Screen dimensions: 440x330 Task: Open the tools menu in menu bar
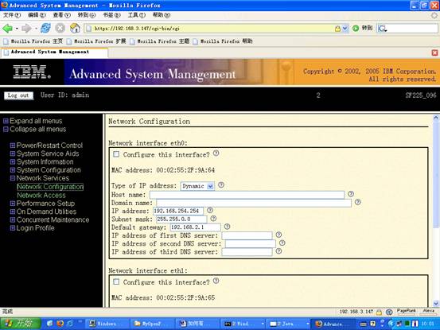coord(137,15)
